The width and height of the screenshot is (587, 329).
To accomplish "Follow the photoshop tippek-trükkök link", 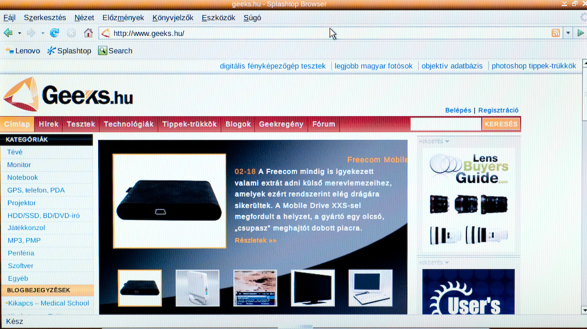I will [534, 66].
